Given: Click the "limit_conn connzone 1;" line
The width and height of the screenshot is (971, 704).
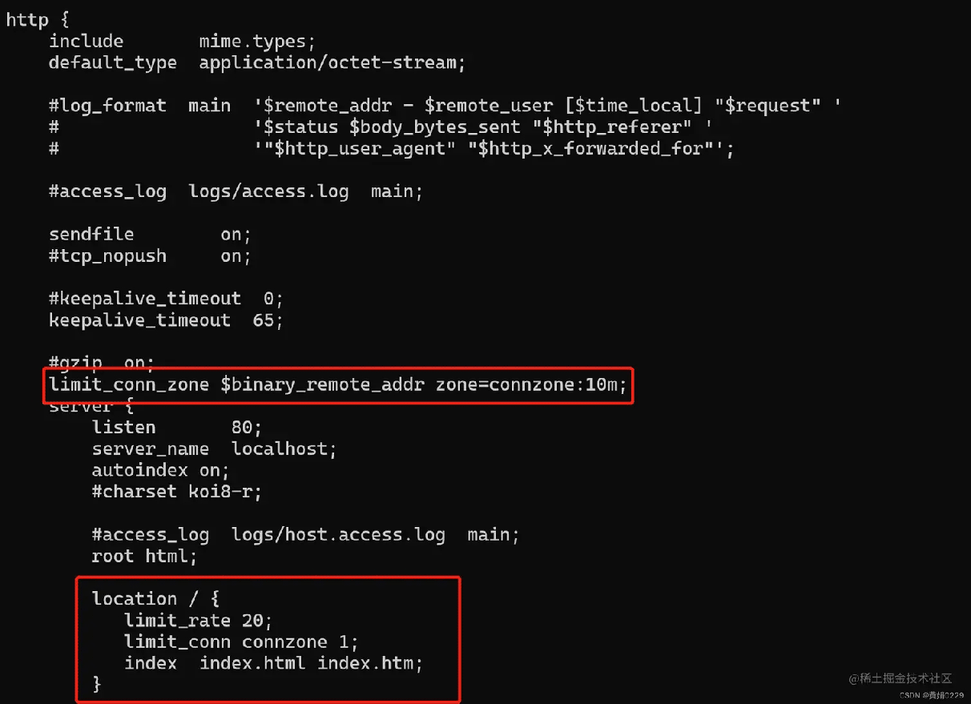Looking at the screenshot, I should point(241,642).
